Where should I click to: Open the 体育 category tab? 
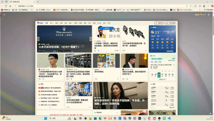(x=66, y=23)
